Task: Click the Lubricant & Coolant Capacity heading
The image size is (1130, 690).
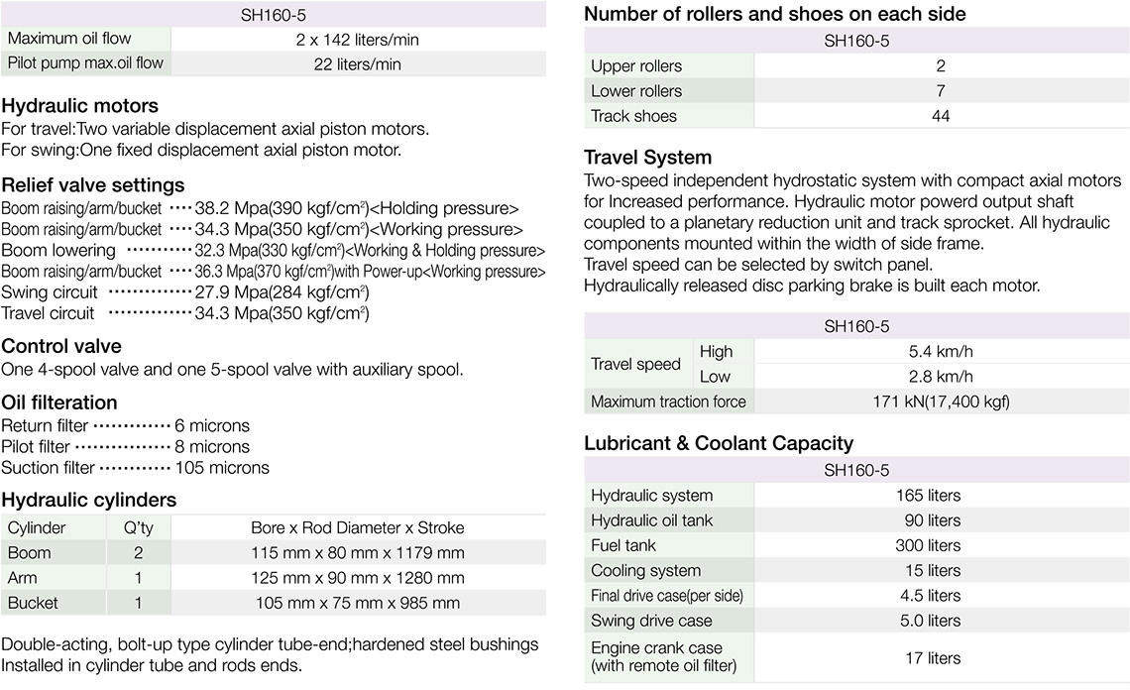Action: click(719, 443)
